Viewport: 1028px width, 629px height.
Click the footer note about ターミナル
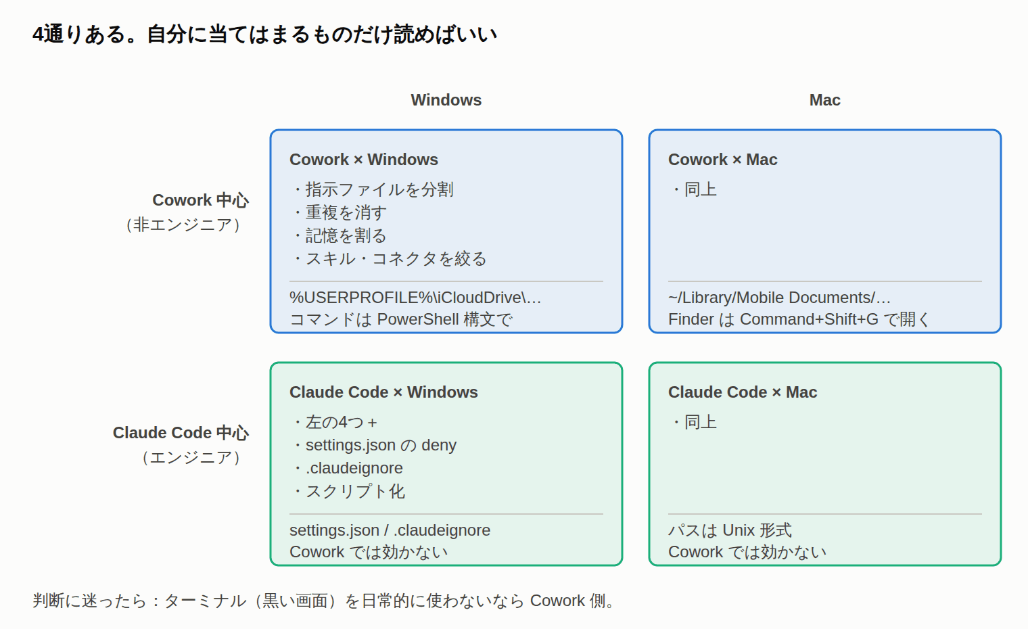325,601
